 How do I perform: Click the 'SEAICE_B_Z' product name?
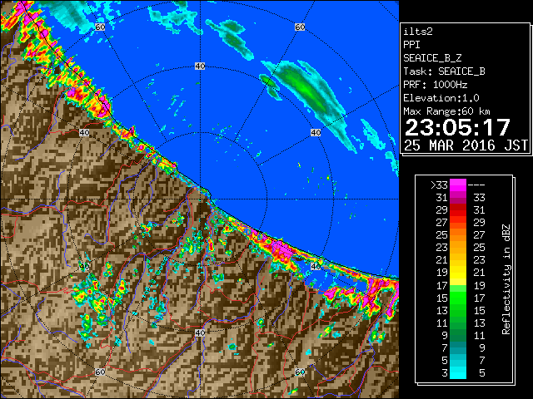[x=432, y=58]
